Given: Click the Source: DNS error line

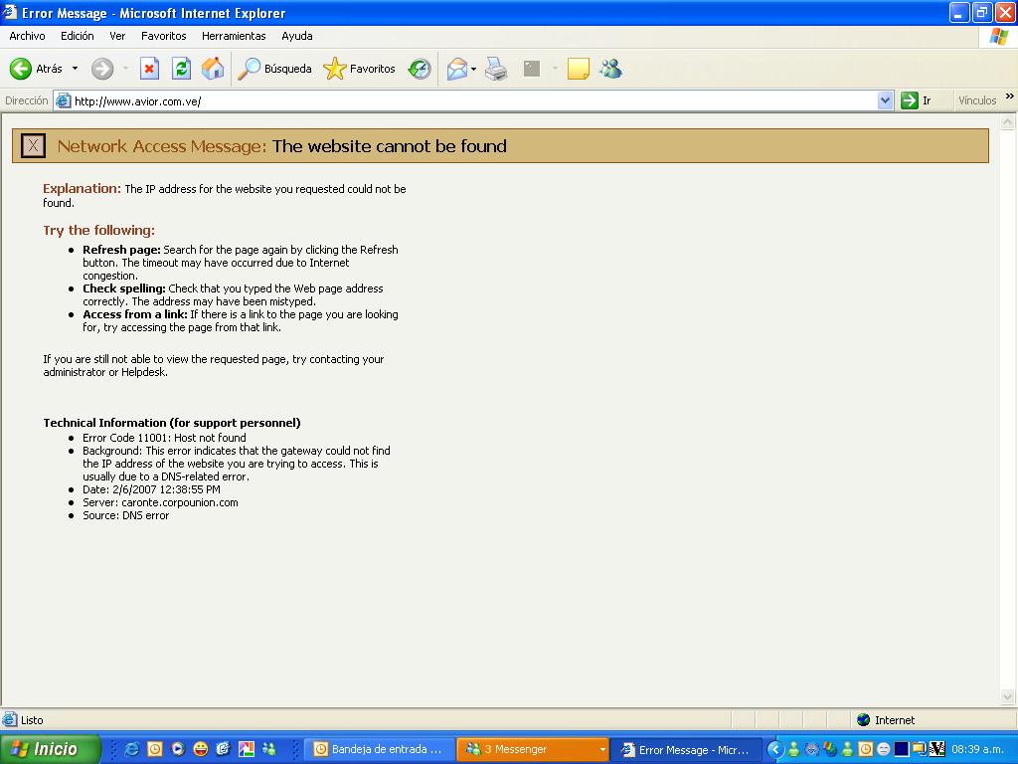Looking at the screenshot, I should tap(126, 516).
